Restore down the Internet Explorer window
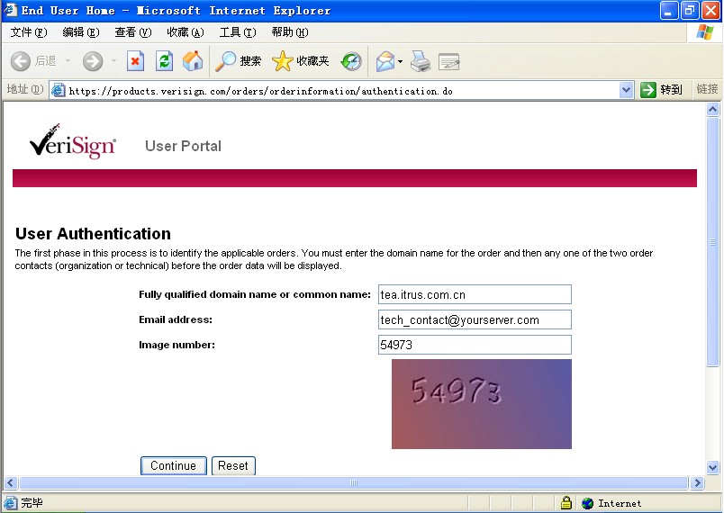Screen dimensions: 724x513 [x=690, y=10]
